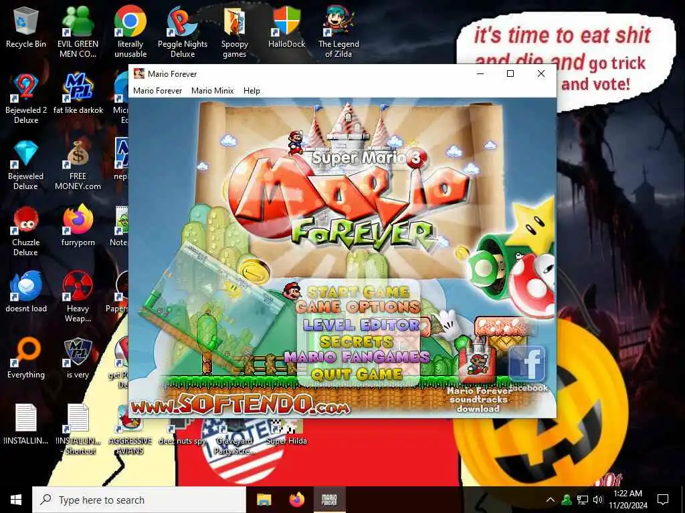Launch Bejeweled 2 Deluxe shortcut
This screenshot has height=513, width=685.
click(x=26, y=98)
